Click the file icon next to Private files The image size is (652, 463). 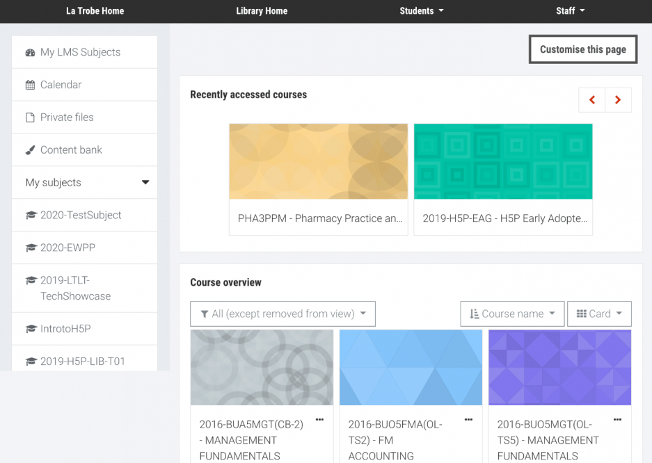click(30, 117)
